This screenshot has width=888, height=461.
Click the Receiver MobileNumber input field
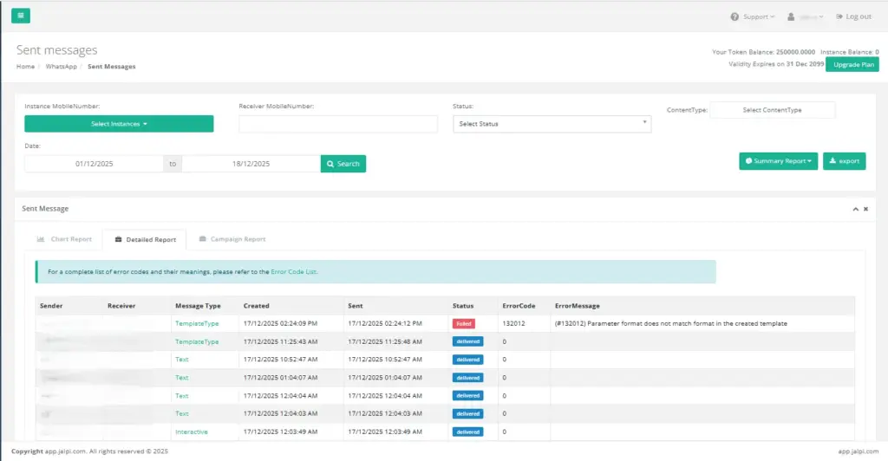pyautogui.click(x=338, y=124)
